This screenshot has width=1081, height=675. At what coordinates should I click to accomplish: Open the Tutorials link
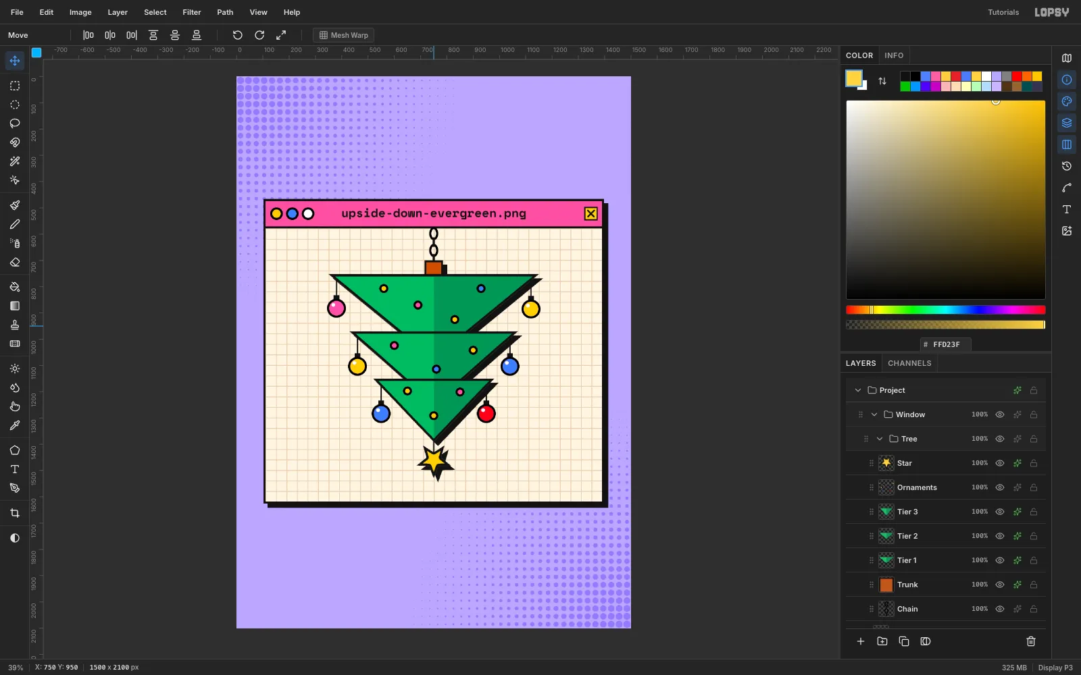[1003, 12]
